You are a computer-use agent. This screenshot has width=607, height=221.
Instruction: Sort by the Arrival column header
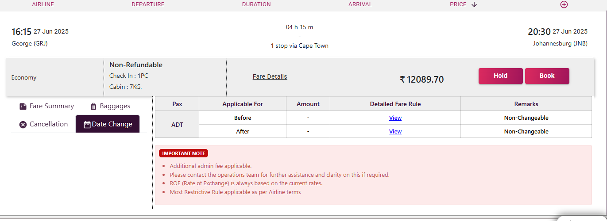(360, 4)
